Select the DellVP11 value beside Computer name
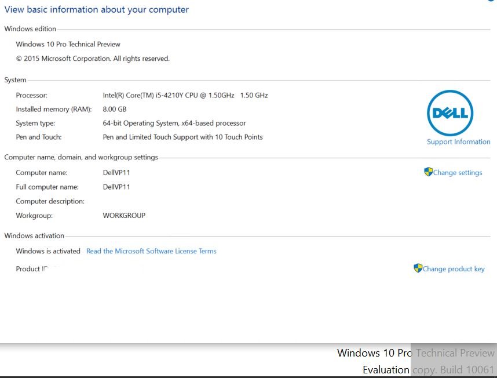The height and width of the screenshot is (378, 497). [x=116, y=173]
